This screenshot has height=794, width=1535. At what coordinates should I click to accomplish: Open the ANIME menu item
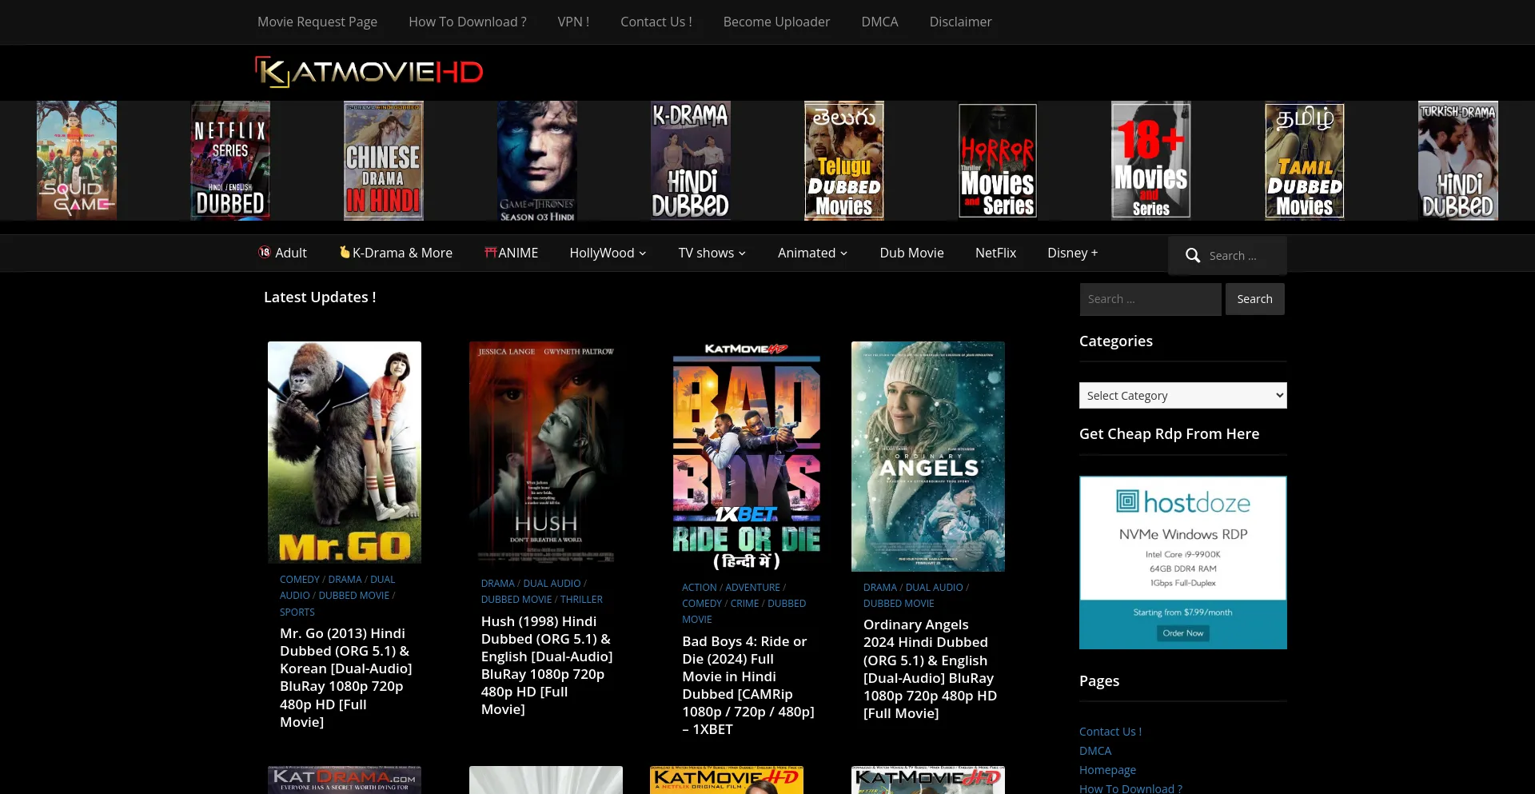[512, 253]
